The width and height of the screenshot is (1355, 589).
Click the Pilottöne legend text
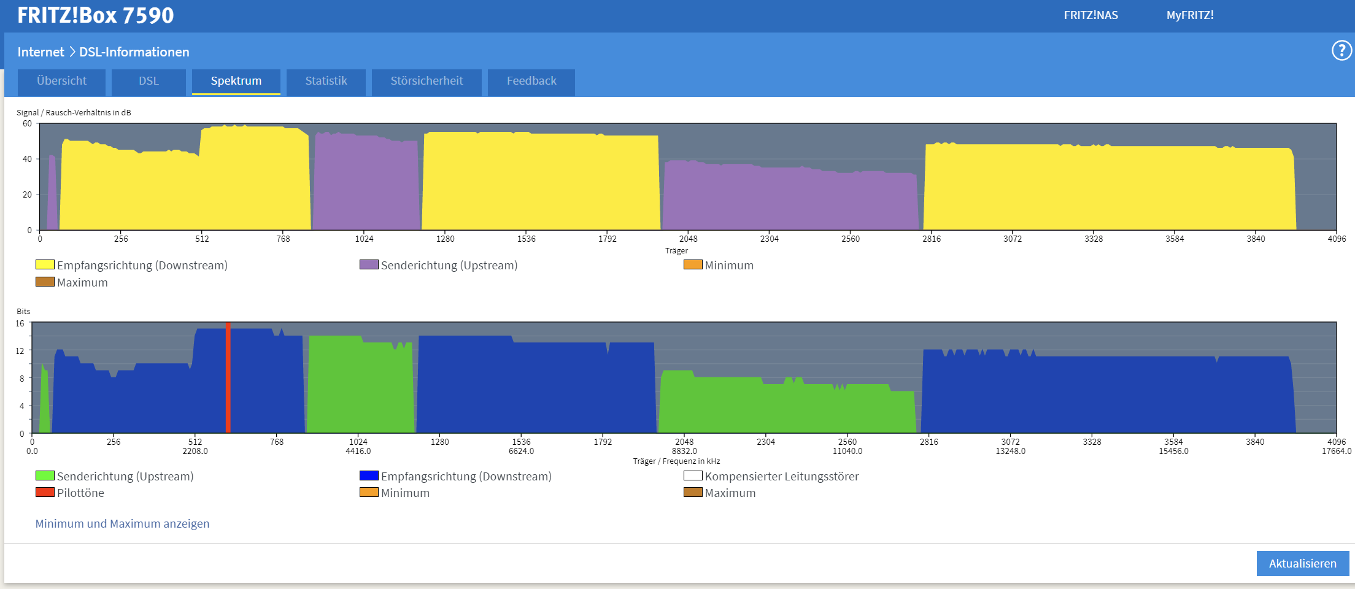[80, 493]
